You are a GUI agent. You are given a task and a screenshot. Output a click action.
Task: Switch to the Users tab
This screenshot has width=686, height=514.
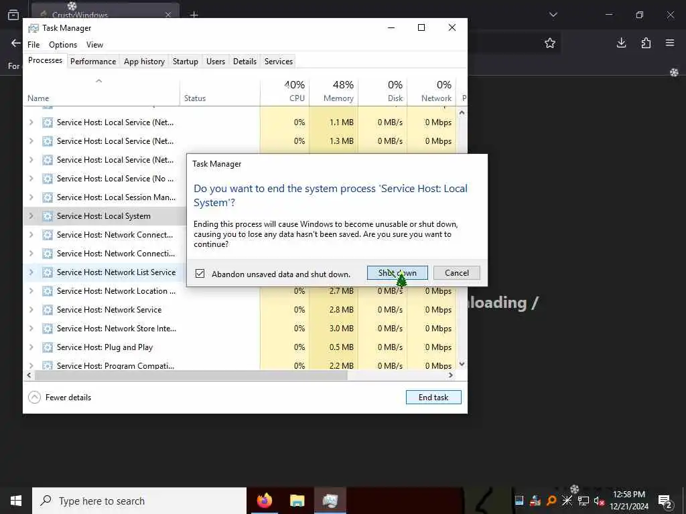point(216,62)
